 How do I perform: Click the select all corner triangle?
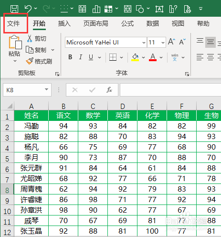10,106
